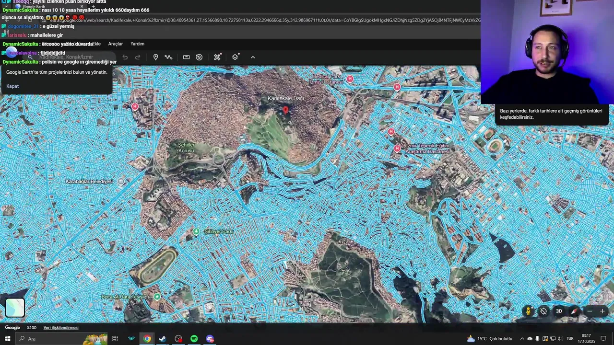This screenshot has width=614, height=345.
Task: Click the Karabağlar Belediyesi map label
Action: coord(89,182)
